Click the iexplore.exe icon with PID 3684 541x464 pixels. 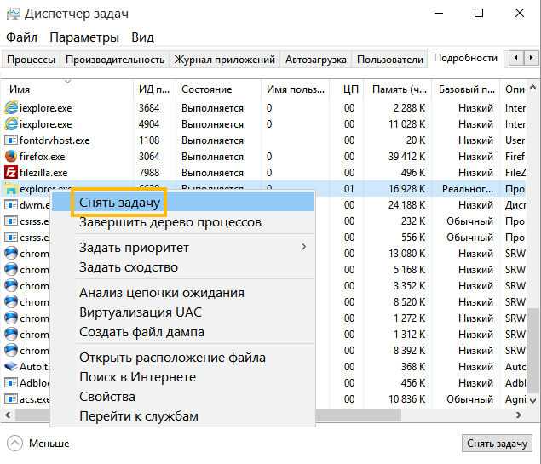coord(11,108)
